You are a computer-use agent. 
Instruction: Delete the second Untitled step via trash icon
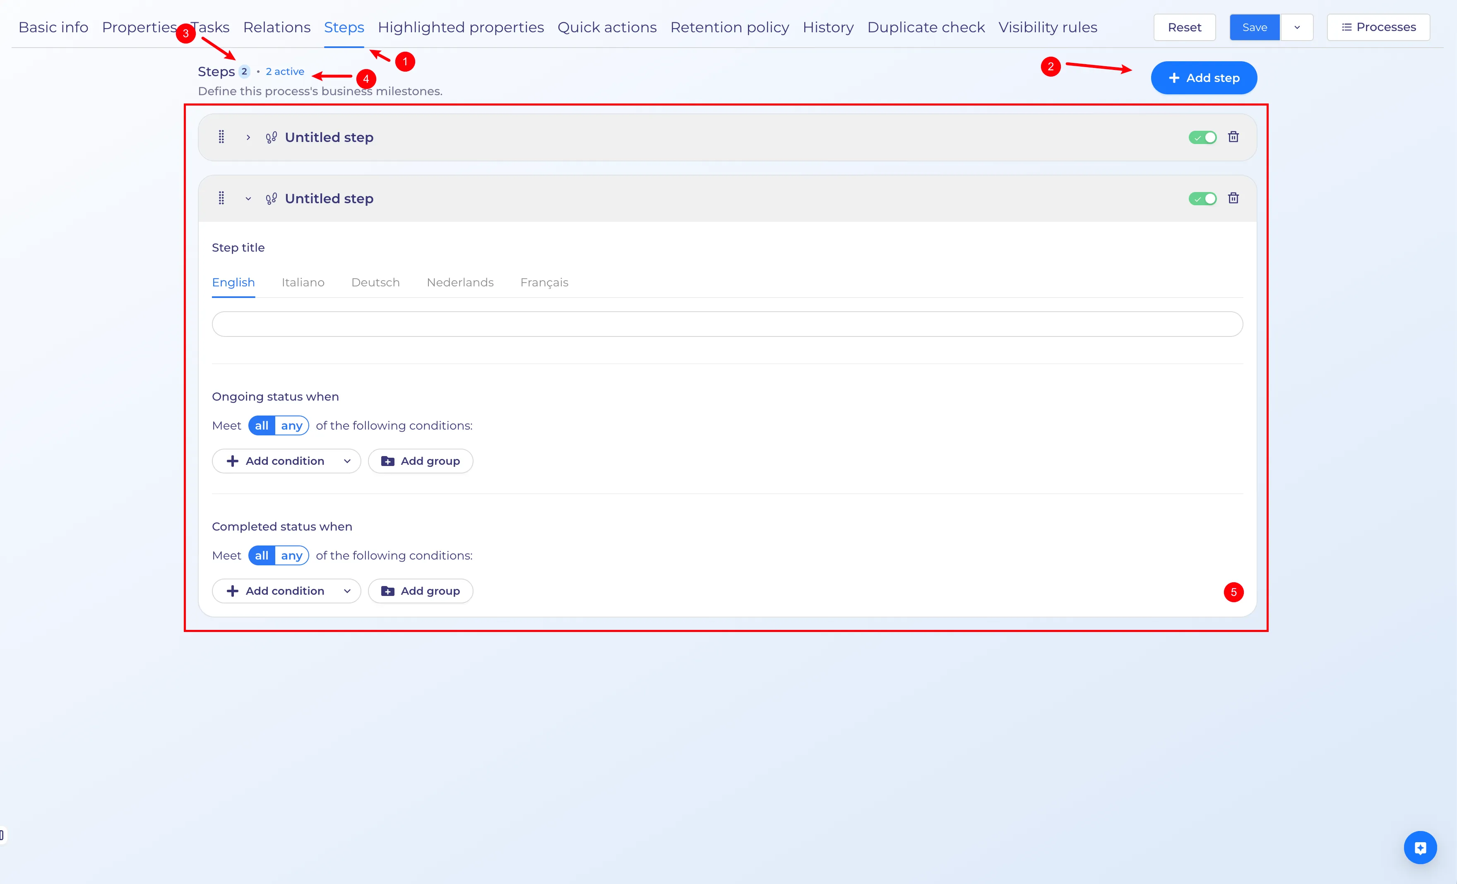[x=1233, y=198]
